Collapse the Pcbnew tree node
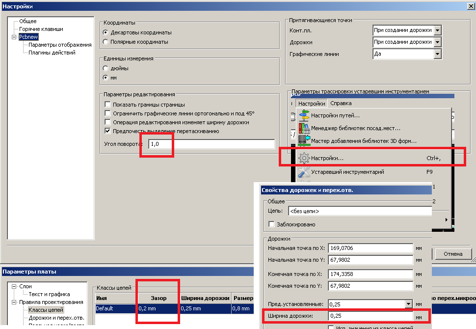Screen dimensions: 476x329 tap(14, 37)
